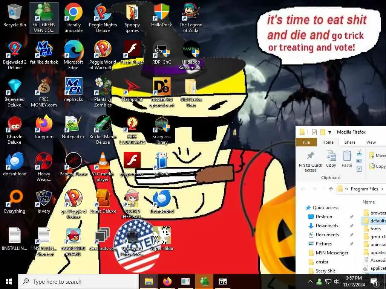This screenshot has width=386, height=289.
Task: Open HalloDock desktop shortcut
Action: coord(161,15)
